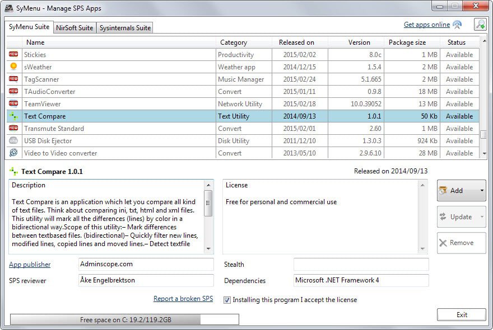Click the Text Compare icon in details heading
Image resolution: width=493 pixels, height=330 pixels.
13,171
